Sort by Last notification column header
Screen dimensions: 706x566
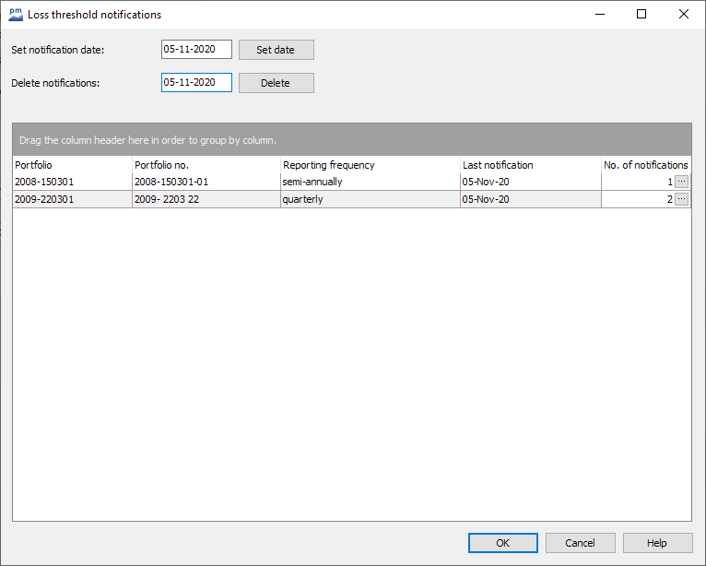[530, 165]
